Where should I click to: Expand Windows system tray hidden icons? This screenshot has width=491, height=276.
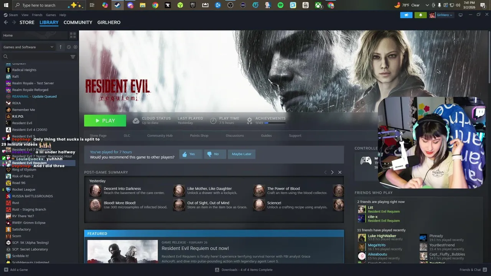click(427, 5)
